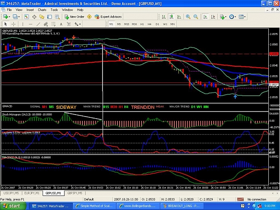Select the Cursor arrow tool
280x210 pixels.
click(5, 24)
